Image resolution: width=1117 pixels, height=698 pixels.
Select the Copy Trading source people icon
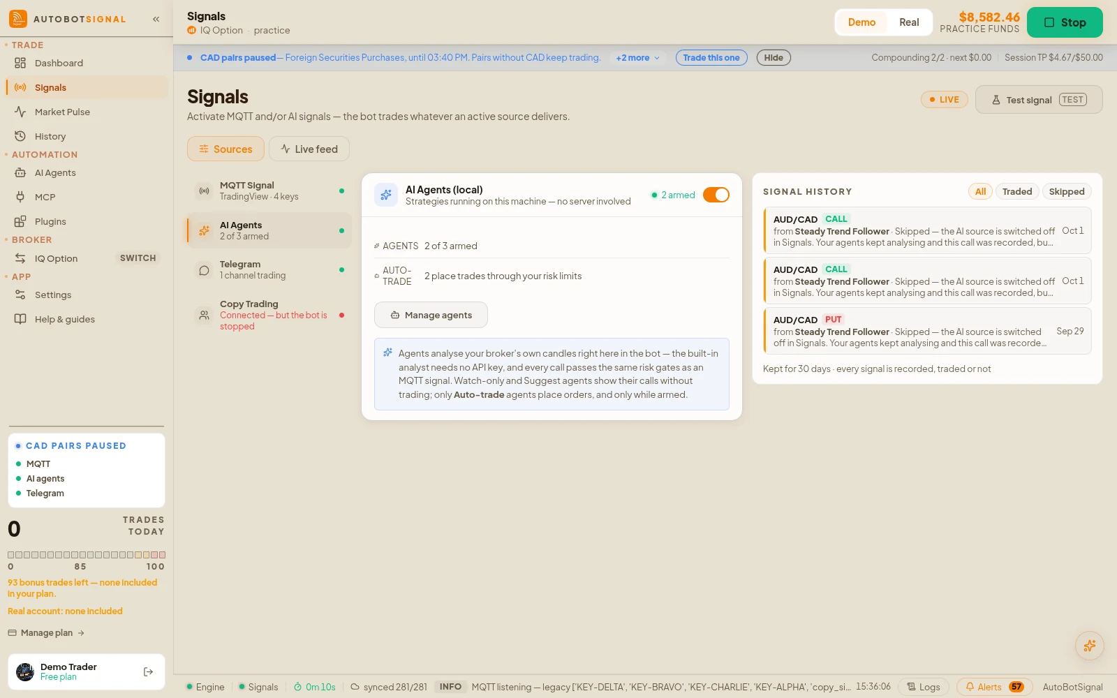coord(204,315)
